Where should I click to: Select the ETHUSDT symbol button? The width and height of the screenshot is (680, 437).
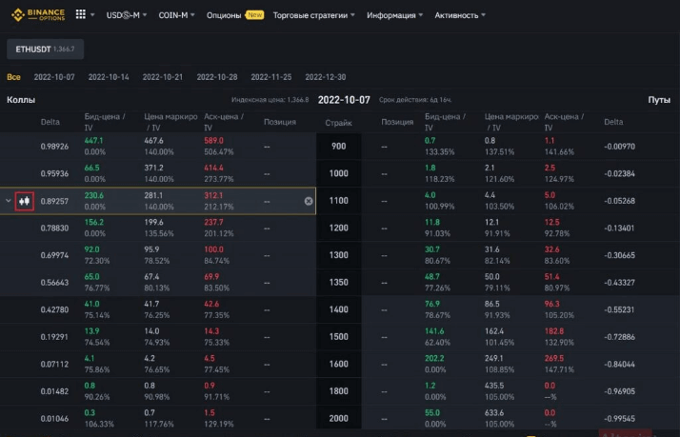pos(45,48)
